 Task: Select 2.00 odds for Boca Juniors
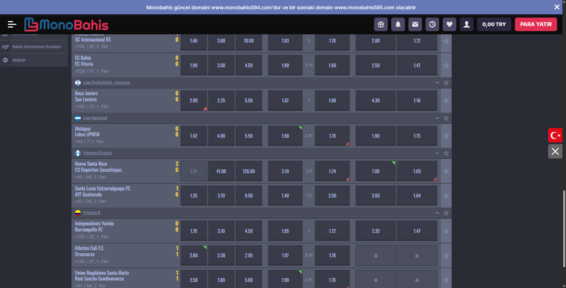194,101
